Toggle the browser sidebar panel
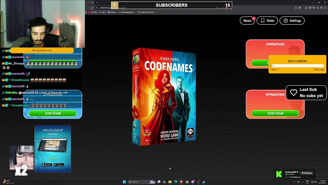 point(310,8)
